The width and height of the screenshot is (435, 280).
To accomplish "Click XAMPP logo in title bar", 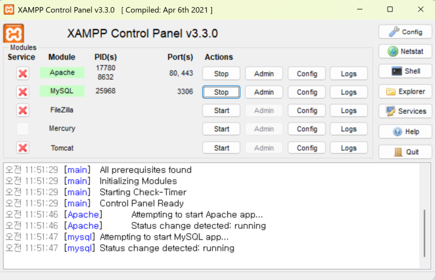I will [x=9, y=9].
